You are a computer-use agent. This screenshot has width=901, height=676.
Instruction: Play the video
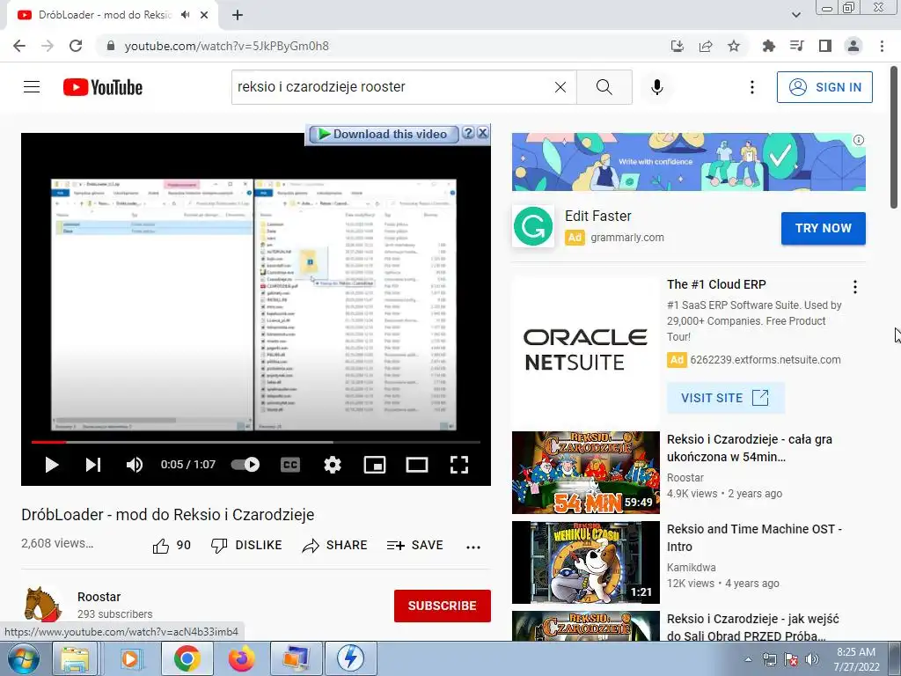52,465
